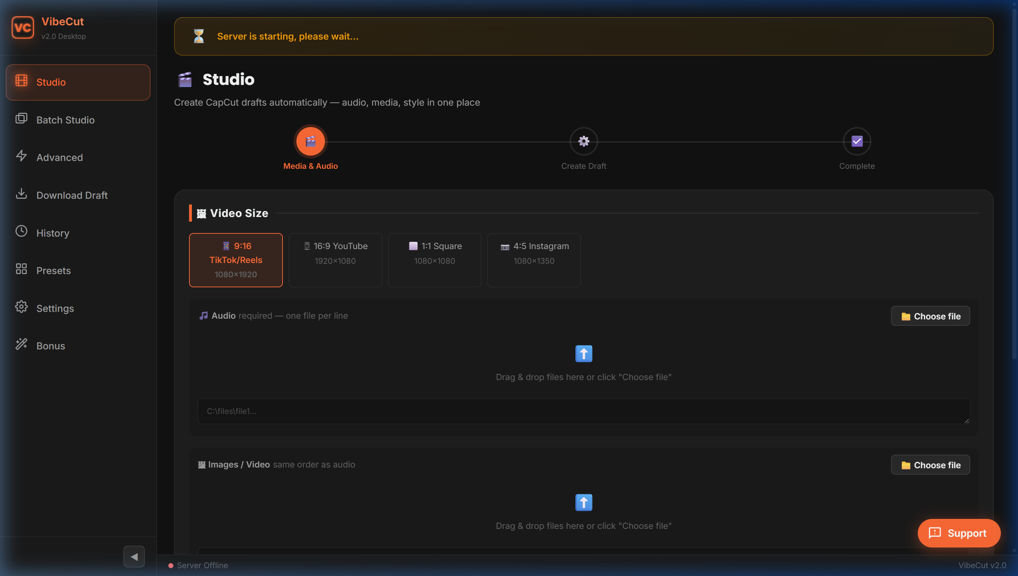Click the "Media & Audio" step label
Image resolution: width=1018 pixels, height=576 pixels.
[x=310, y=166]
